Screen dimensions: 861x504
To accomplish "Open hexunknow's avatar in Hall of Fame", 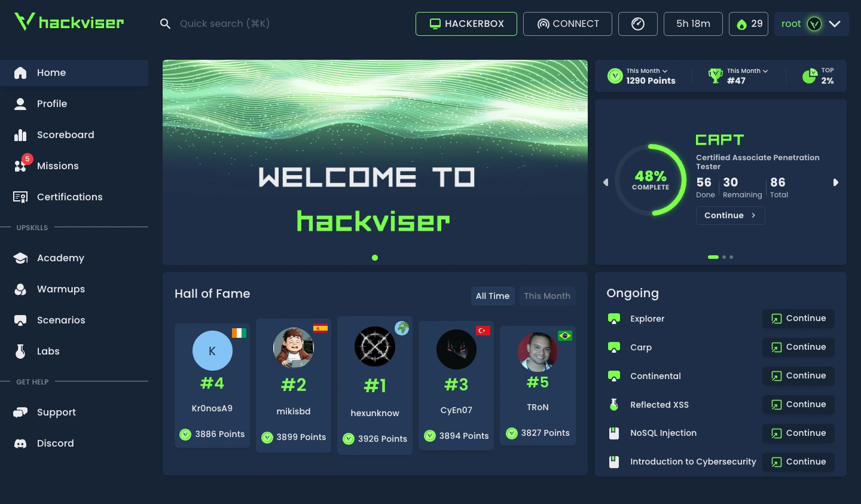I will click(x=375, y=346).
